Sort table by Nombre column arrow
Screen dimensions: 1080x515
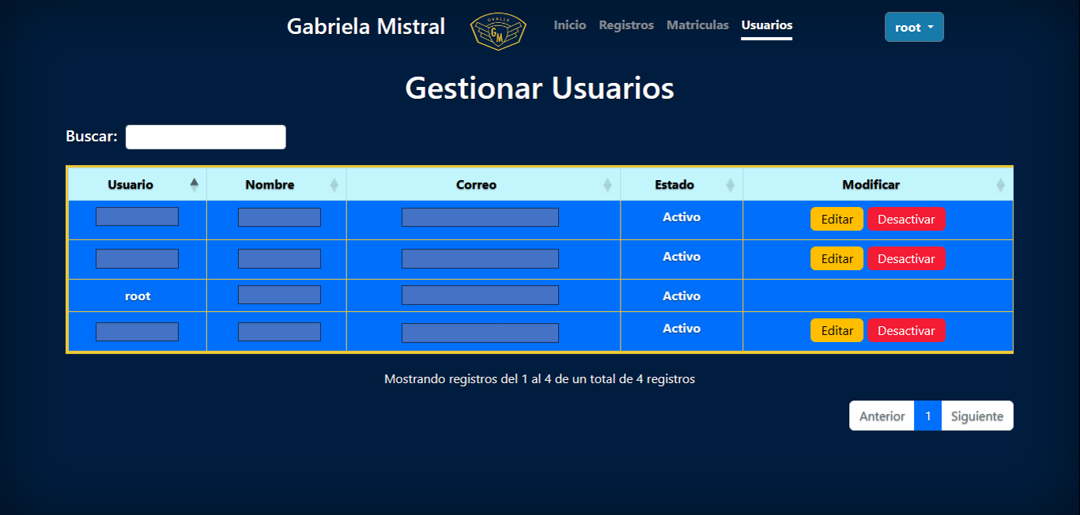coord(334,185)
